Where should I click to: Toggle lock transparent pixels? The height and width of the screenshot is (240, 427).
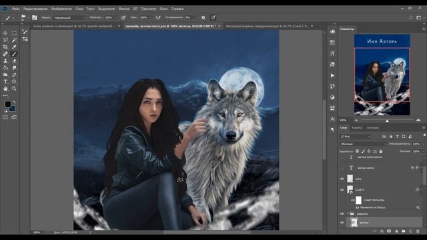[x=358, y=151]
